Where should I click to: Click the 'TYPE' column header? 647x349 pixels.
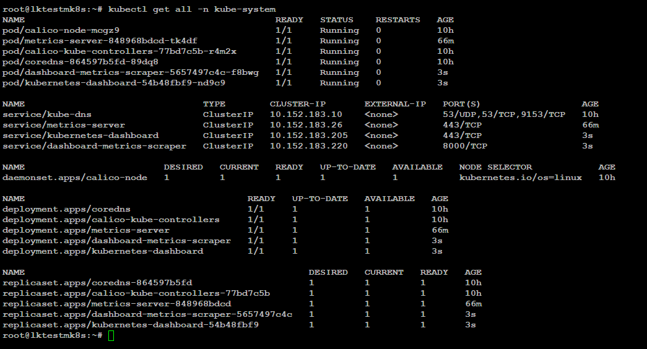coord(214,104)
